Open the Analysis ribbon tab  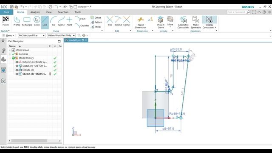[35, 12]
